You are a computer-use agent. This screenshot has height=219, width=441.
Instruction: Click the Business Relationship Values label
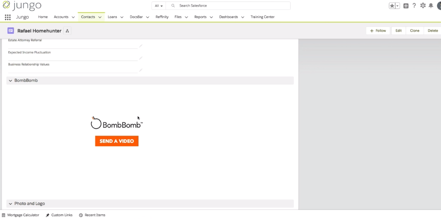29,64
